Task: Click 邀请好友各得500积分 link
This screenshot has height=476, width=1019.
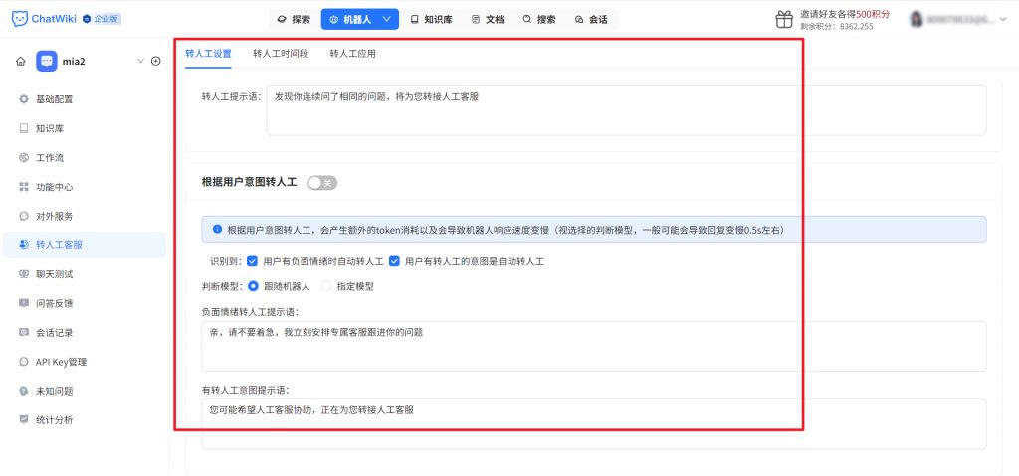Action: click(845, 14)
